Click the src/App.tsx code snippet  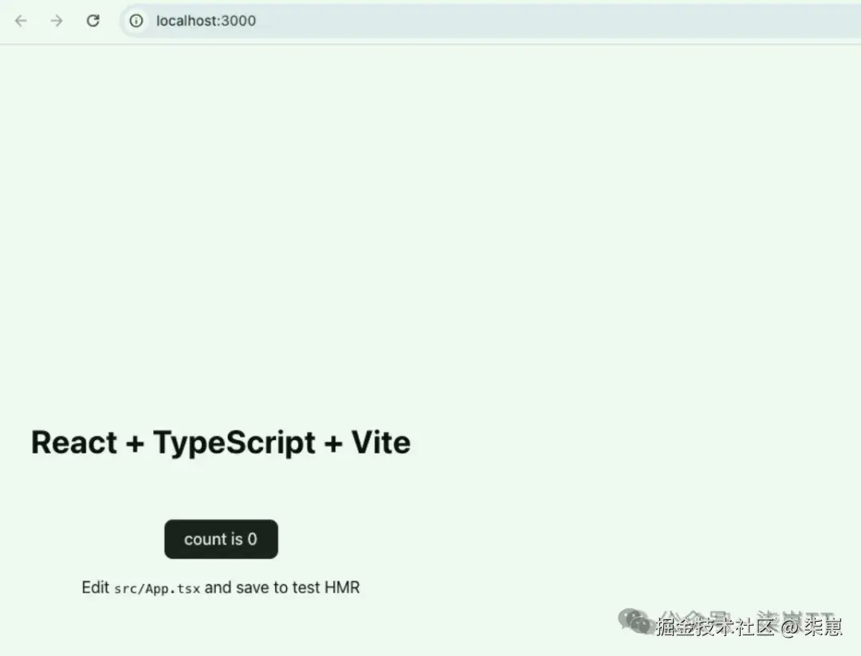[x=157, y=588]
